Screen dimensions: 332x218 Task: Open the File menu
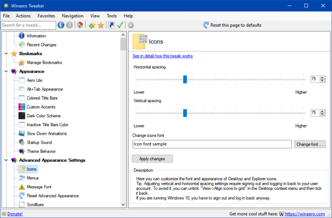pos(6,16)
